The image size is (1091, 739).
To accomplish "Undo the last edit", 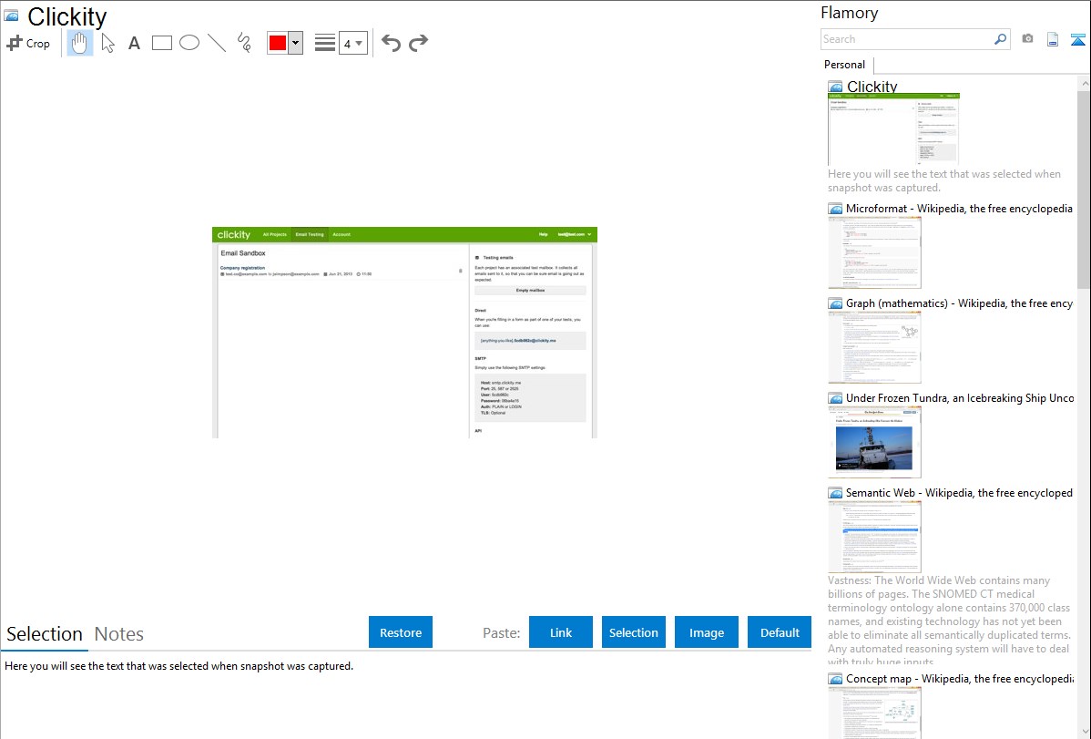I will point(391,43).
